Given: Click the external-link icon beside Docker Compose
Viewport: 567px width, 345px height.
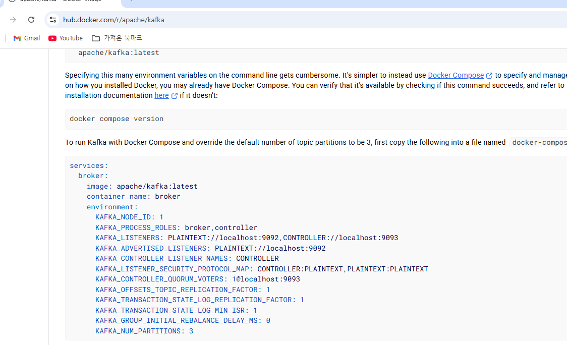Looking at the screenshot, I should [x=489, y=76].
